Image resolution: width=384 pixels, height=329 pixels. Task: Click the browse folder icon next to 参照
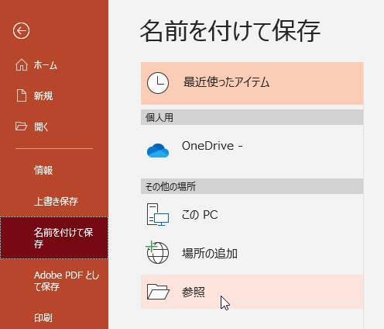[x=158, y=292]
